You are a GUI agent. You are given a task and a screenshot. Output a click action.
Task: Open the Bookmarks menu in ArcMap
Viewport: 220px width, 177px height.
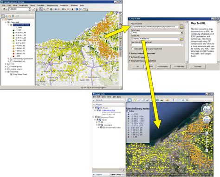[24, 6]
